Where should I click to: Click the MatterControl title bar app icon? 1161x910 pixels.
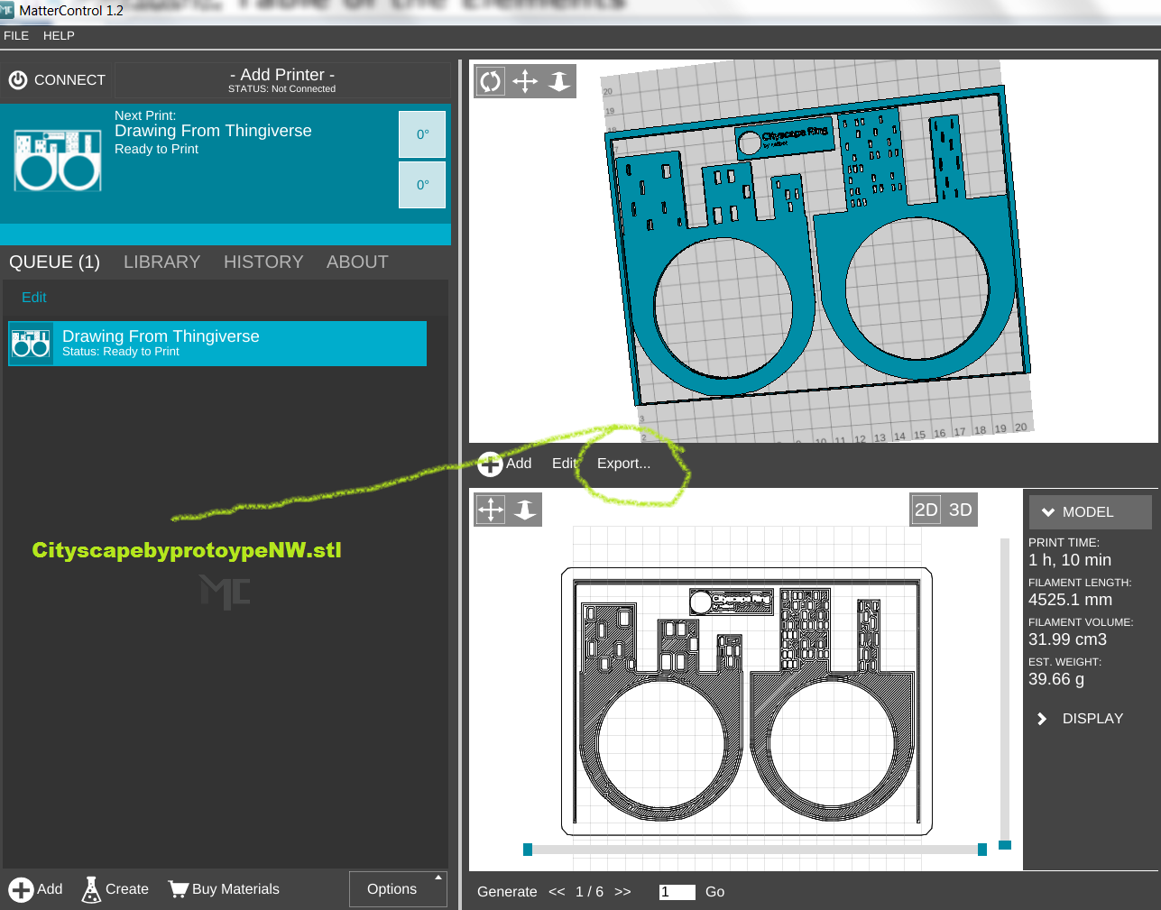click(x=7, y=10)
